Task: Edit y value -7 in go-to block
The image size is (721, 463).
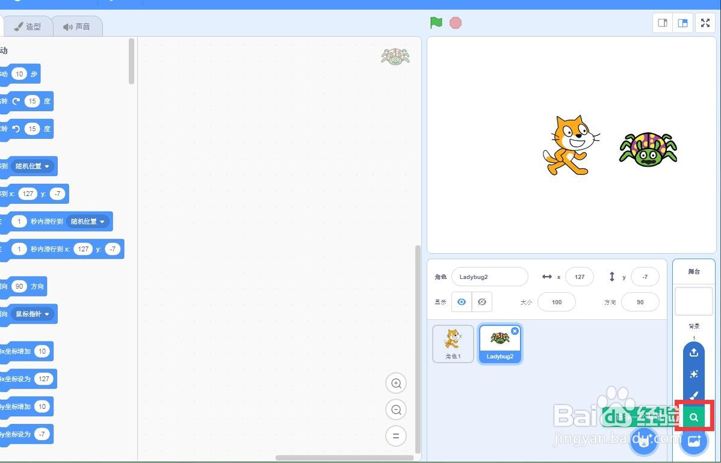Action: 57,194
